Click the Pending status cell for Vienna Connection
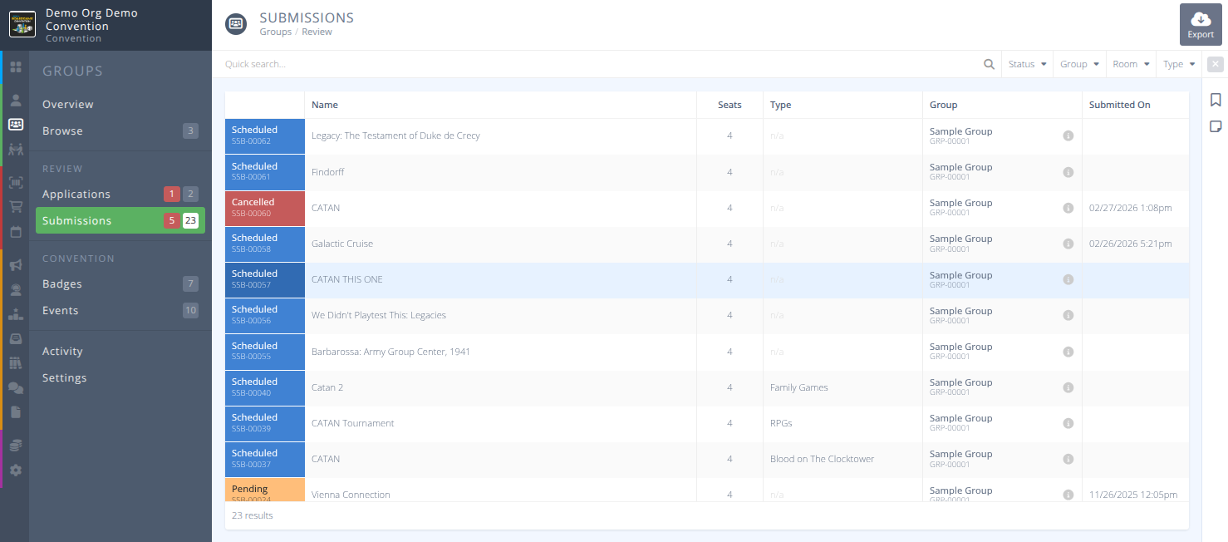 [265, 490]
